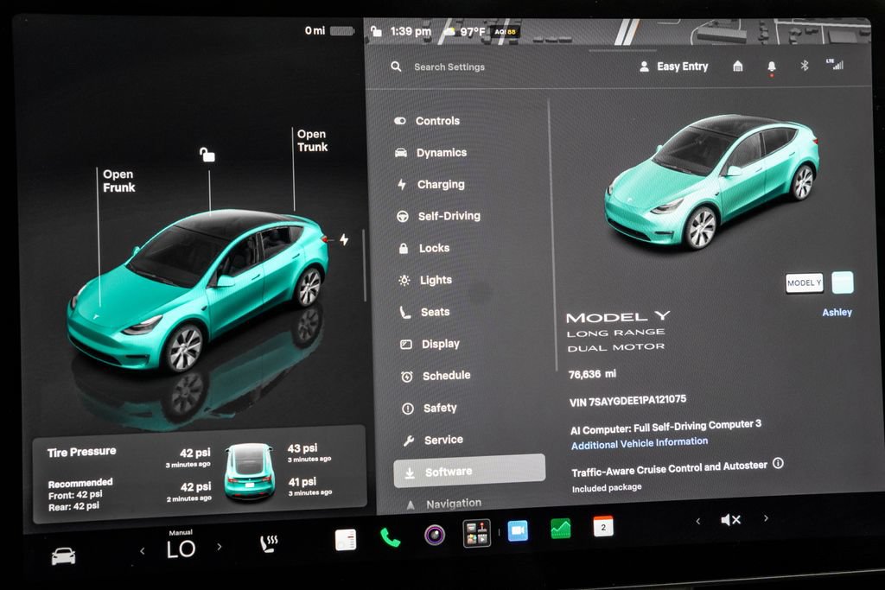Open the Seats settings menu

click(x=425, y=312)
